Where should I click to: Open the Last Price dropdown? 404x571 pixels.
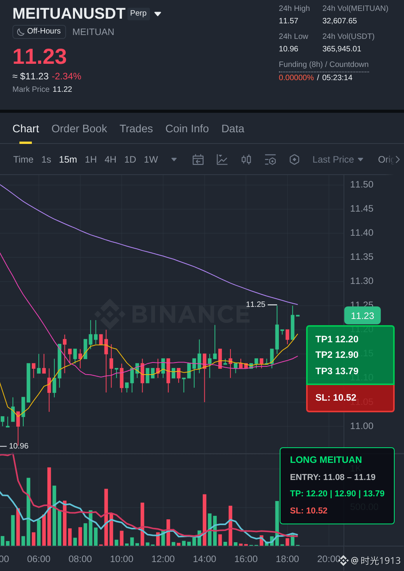point(338,159)
